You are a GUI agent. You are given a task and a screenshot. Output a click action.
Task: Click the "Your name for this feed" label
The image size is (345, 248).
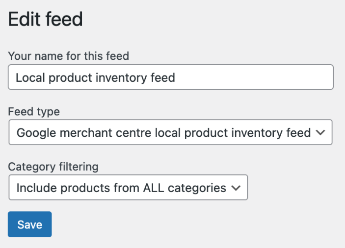[68, 56]
